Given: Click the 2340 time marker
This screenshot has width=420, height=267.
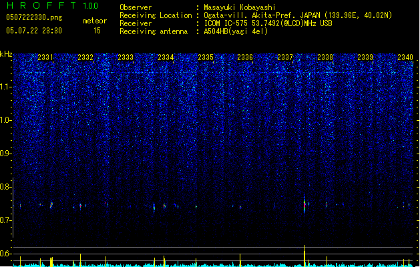Looking at the screenshot, I should click(405, 57).
